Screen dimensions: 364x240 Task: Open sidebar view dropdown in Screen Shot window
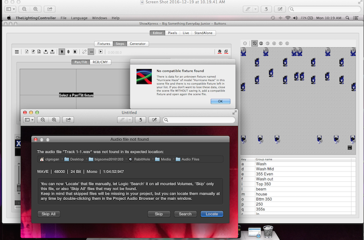[10, 9]
